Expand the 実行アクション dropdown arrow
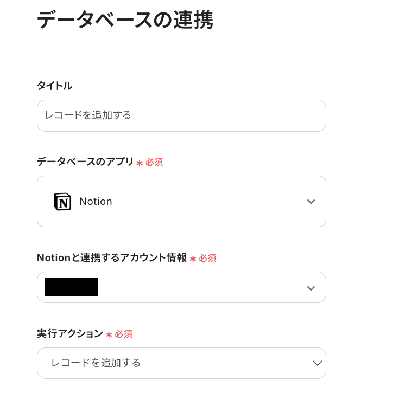Image resolution: width=418 pixels, height=400 pixels. click(x=318, y=363)
